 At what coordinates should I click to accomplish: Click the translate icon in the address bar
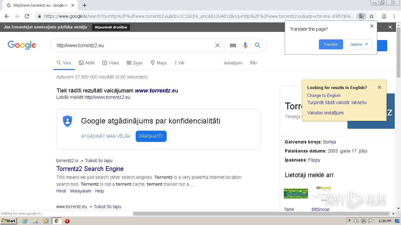point(361,16)
